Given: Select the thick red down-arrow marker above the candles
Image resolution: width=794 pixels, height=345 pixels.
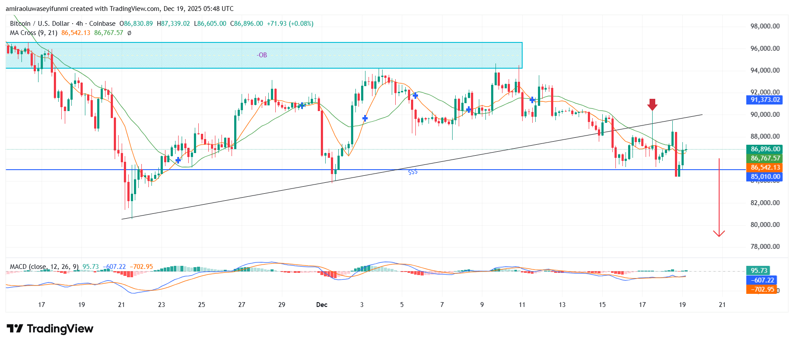Looking at the screenshot, I should point(652,105).
